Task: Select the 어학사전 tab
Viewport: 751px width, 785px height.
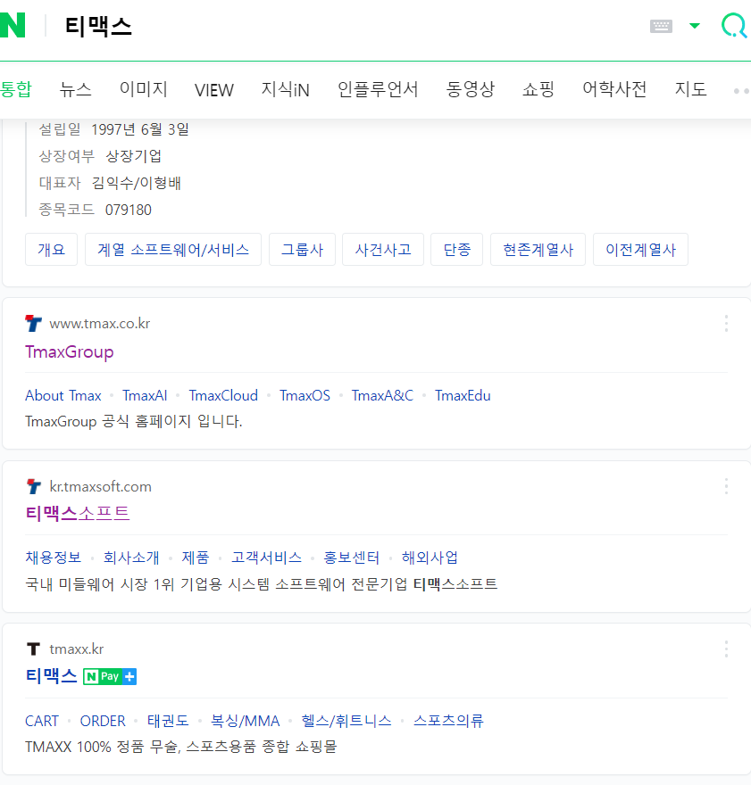Action: [614, 89]
